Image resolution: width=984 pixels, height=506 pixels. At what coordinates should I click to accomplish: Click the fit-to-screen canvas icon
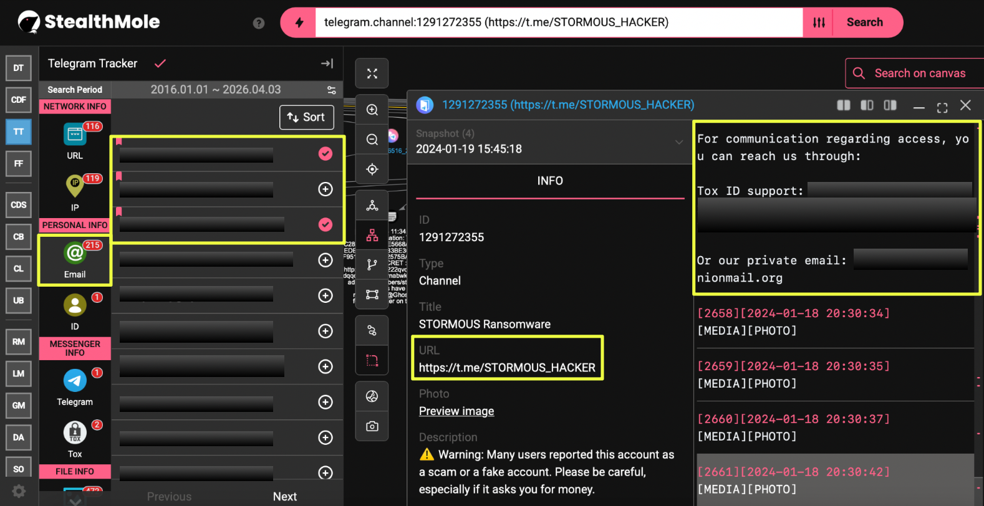coord(372,74)
